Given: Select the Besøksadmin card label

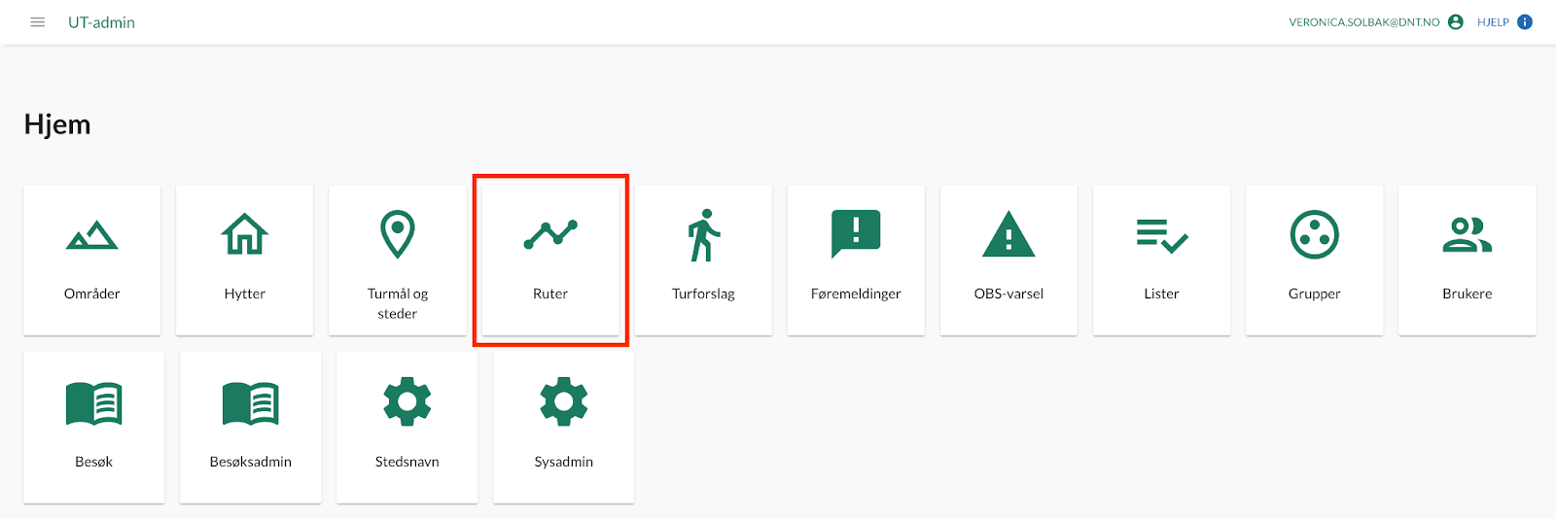Looking at the screenshot, I should click(251, 462).
